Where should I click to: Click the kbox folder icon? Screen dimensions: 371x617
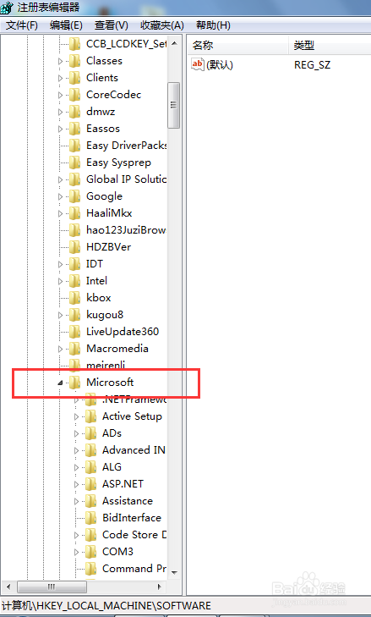74,297
